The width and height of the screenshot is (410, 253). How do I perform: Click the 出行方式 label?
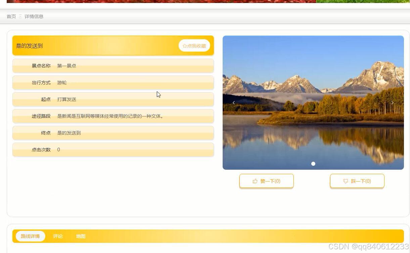click(x=41, y=83)
